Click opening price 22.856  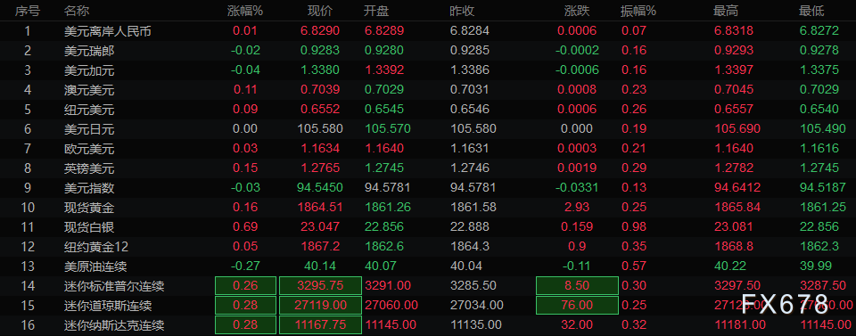click(x=384, y=227)
